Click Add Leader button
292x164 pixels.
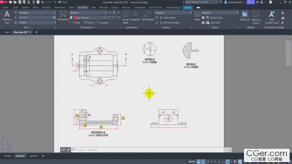pos(169,18)
